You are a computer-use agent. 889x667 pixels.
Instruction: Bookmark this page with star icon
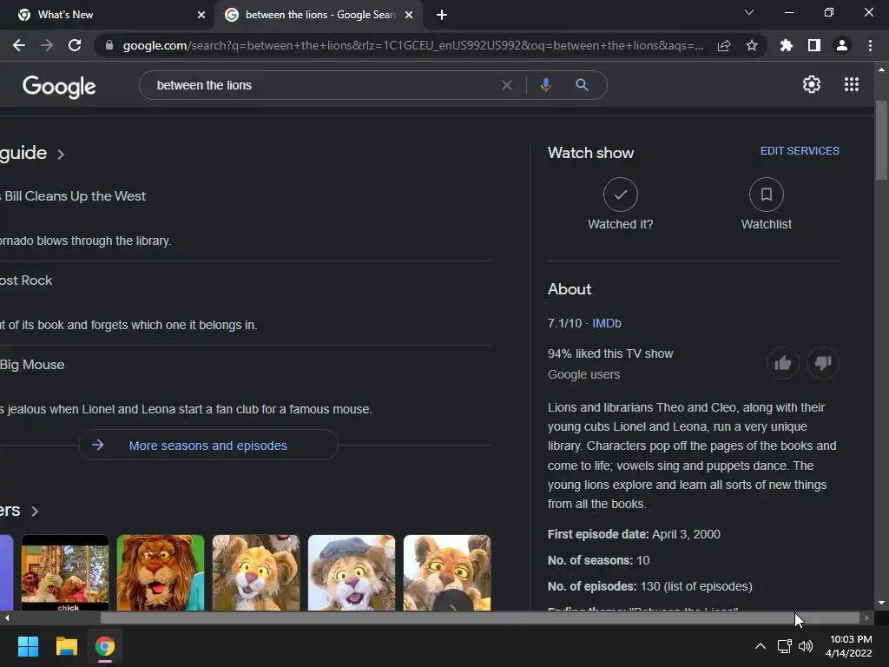[752, 45]
